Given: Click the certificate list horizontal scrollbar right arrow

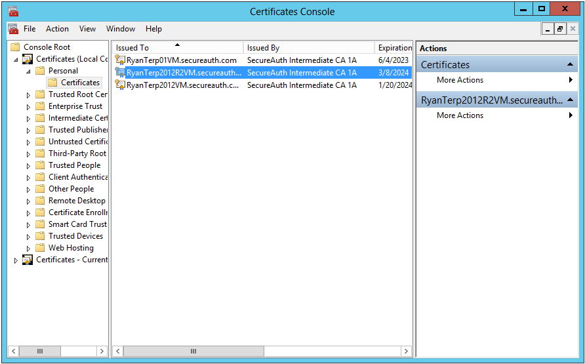Looking at the screenshot, I should pos(406,352).
